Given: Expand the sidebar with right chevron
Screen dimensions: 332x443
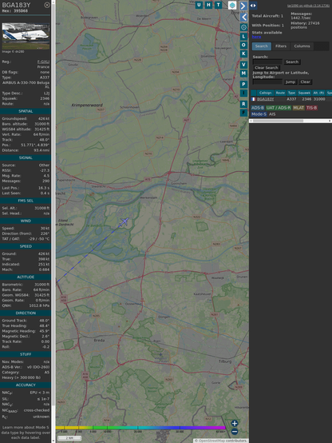Looking at the screenshot, I should click(x=243, y=6).
